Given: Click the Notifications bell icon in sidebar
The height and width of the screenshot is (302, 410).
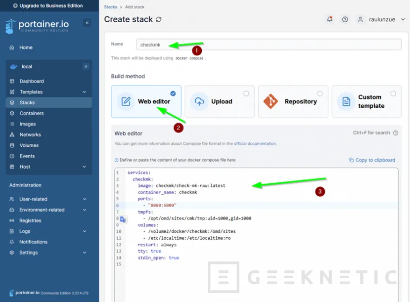Looking at the screenshot, I should pyautogui.click(x=12, y=242).
